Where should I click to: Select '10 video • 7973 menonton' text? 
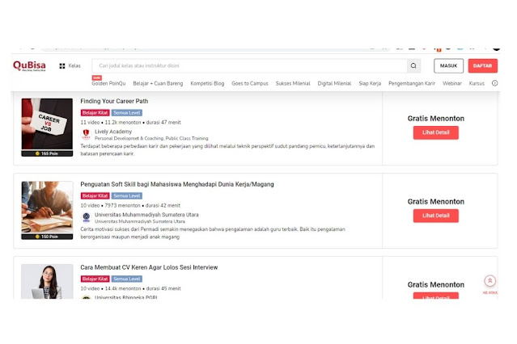click(x=111, y=205)
